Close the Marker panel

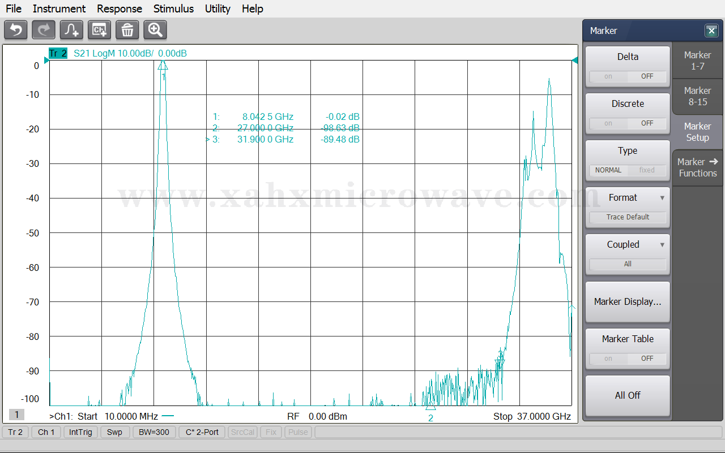click(711, 31)
